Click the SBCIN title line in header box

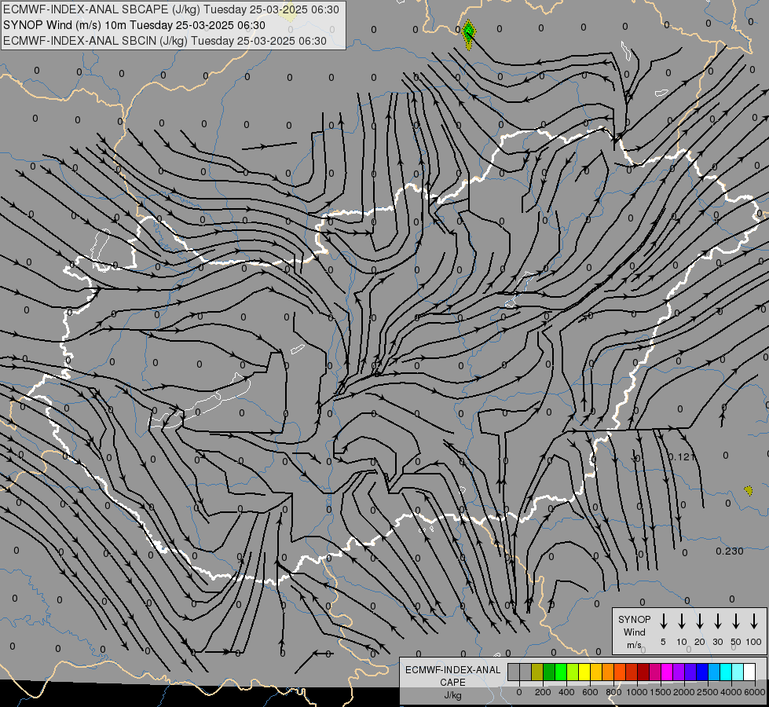pos(165,41)
